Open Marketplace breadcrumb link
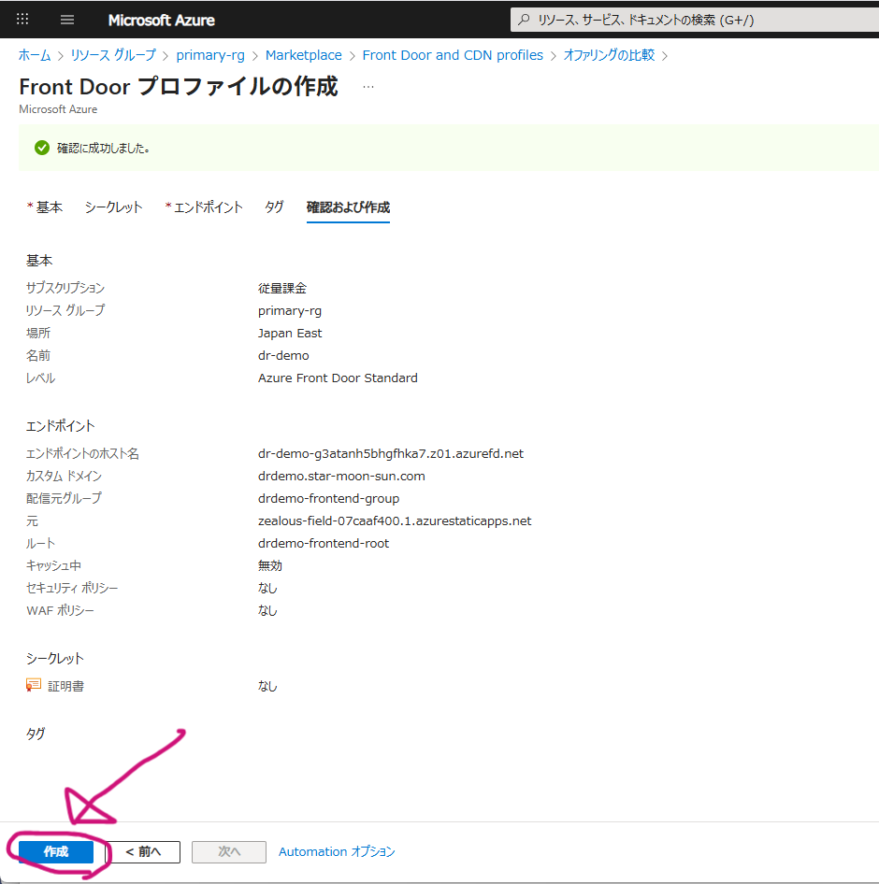Viewport: 879px width, 884px height. click(304, 55)
